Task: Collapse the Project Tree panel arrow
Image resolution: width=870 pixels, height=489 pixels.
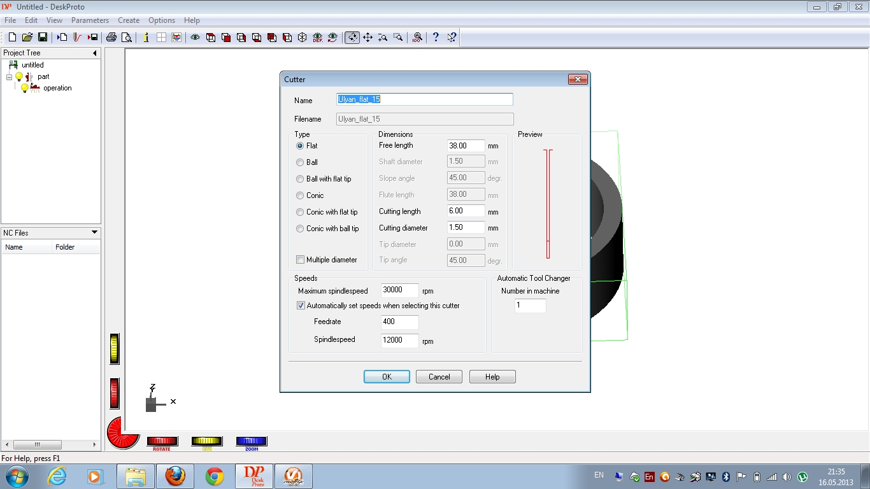Action: [x=95, y=53]
